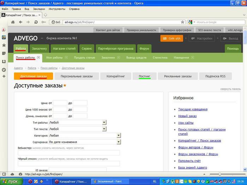The width and height of the screenshot is (247, 185).
Task: Open the Помощь tab
Action: point(233,49)
